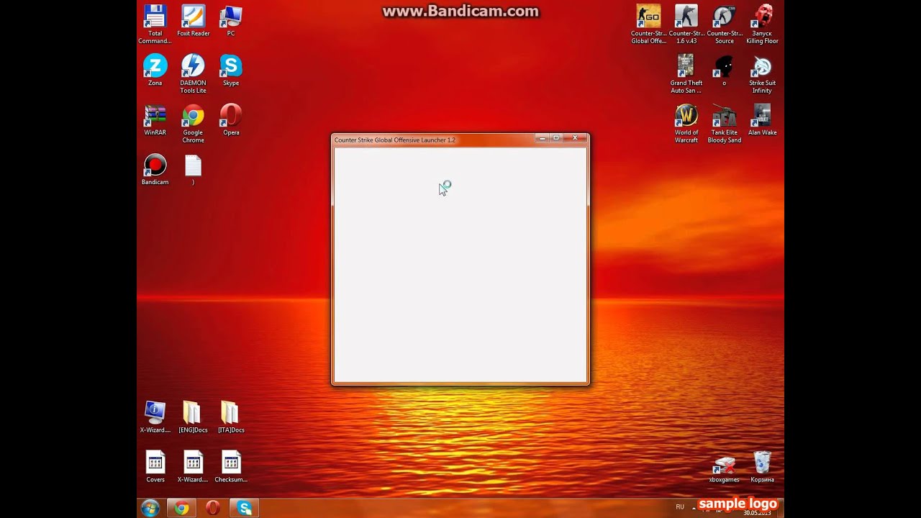921x518 pixels.
Task: Switch to Opera in the taskbar
Action: click(213, 508)
